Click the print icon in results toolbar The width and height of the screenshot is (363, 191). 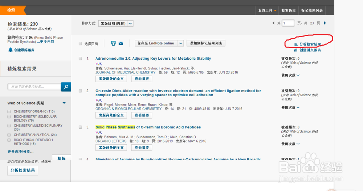[113, 43]
